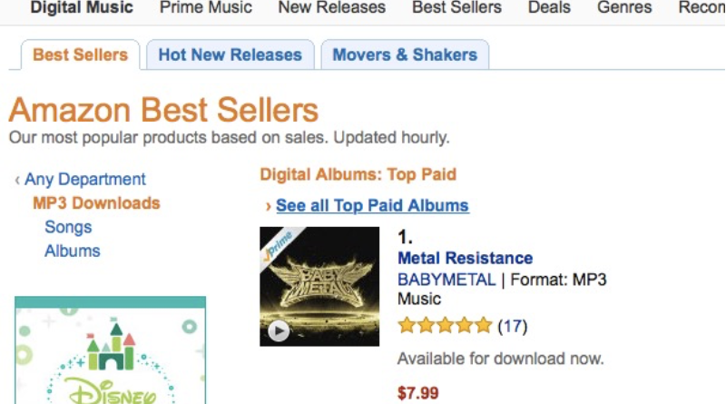Open Prime Music in the navigation bar
The width and height of the screenshot is (726, 404).
(x=206, y=7)
